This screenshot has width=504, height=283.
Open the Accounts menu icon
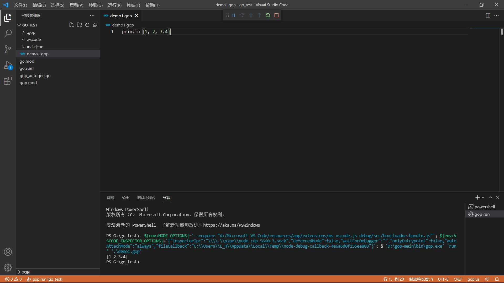click(8, 252)
